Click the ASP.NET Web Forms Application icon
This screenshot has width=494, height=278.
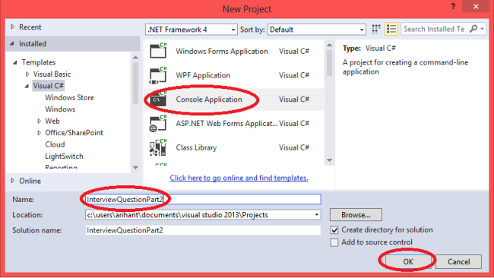pyautogui.click(x=158, y=123)
